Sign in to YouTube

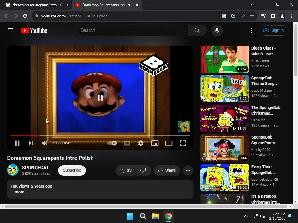pos(274,30)
